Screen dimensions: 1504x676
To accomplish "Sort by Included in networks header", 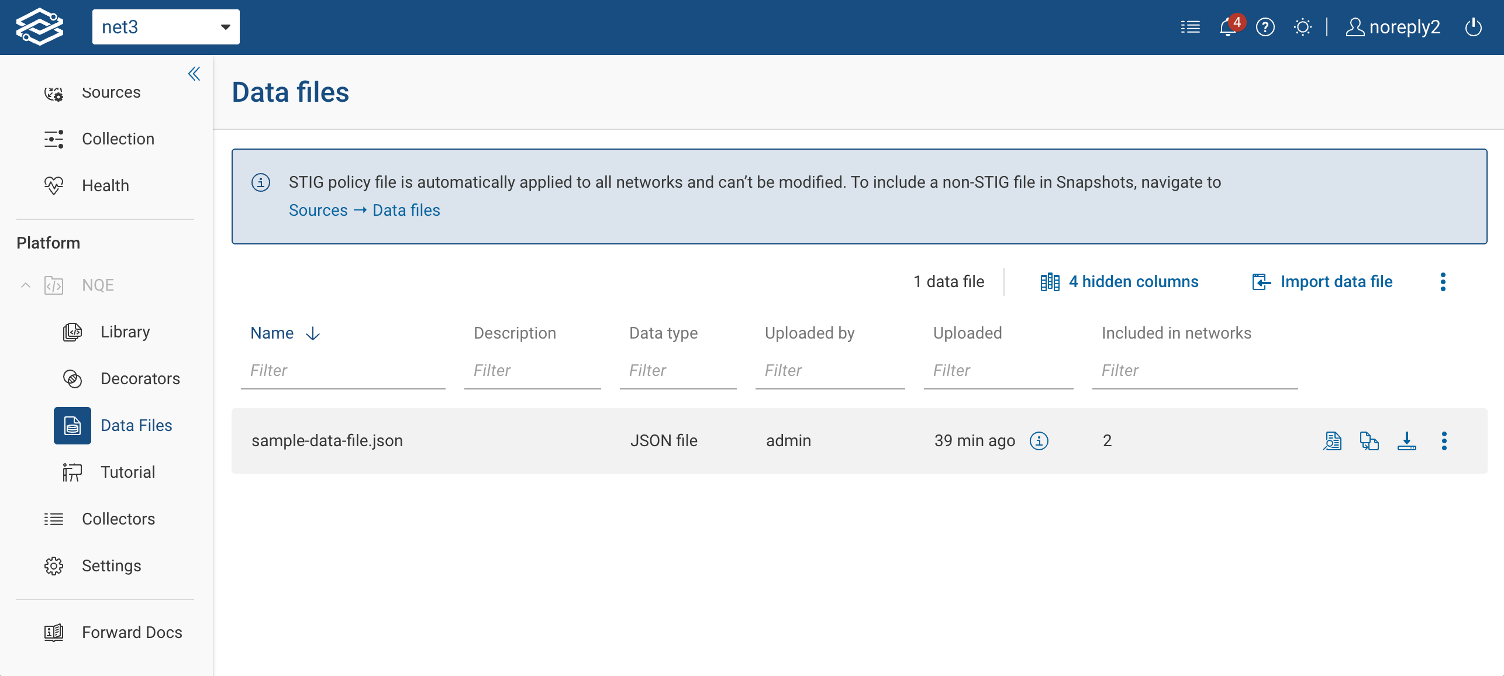I will click(1176, 333).
